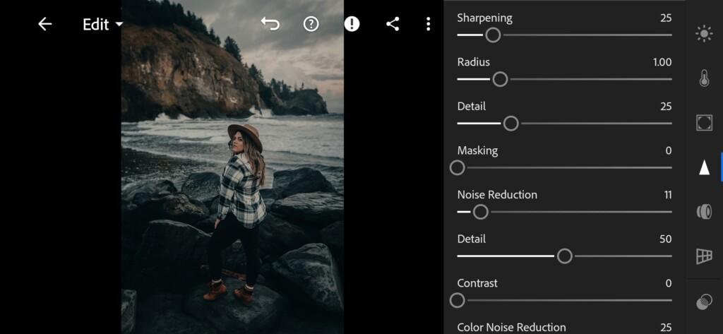Select the Sharpening value 25

(666, 18)
